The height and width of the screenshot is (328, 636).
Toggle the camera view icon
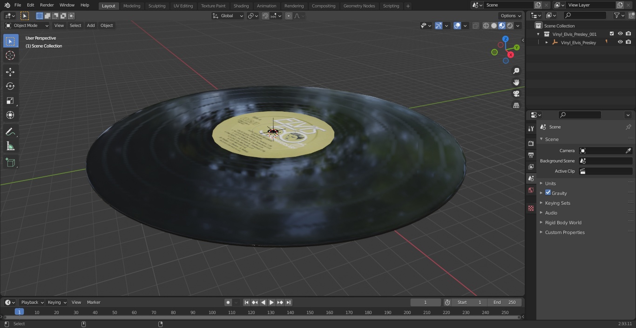(516, 94)
